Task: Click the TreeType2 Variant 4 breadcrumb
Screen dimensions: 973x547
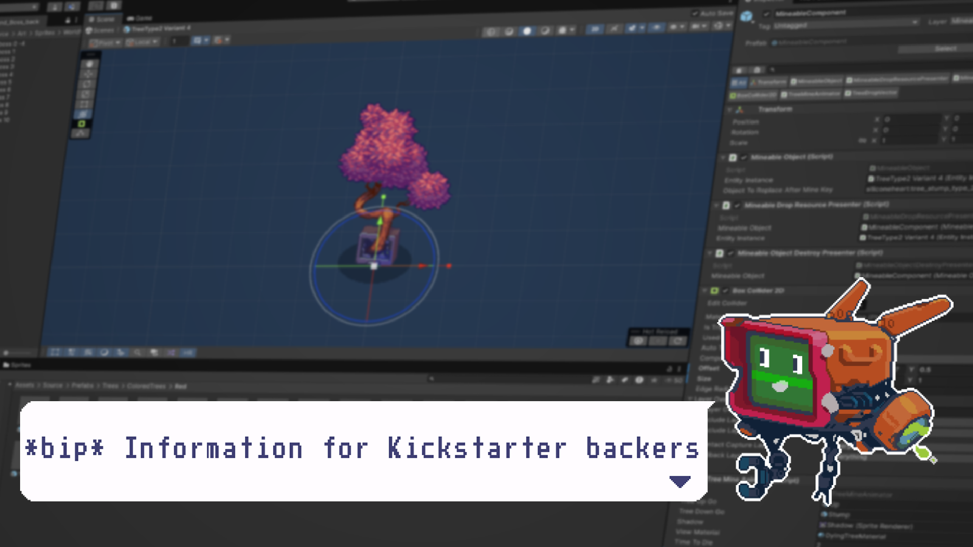Action: pos(158,29)
